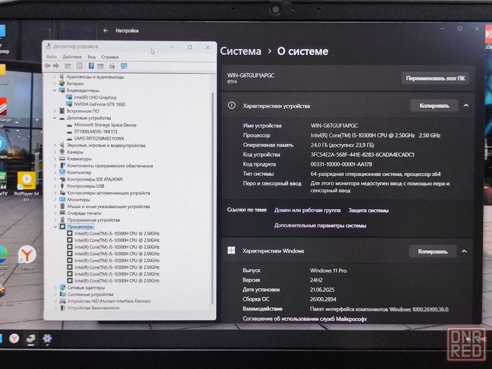Screen dimensions: 492x369
Task: Collapse the Характеристики устройства section chevron
Action: pyautogui.click(x=466, y=106)
